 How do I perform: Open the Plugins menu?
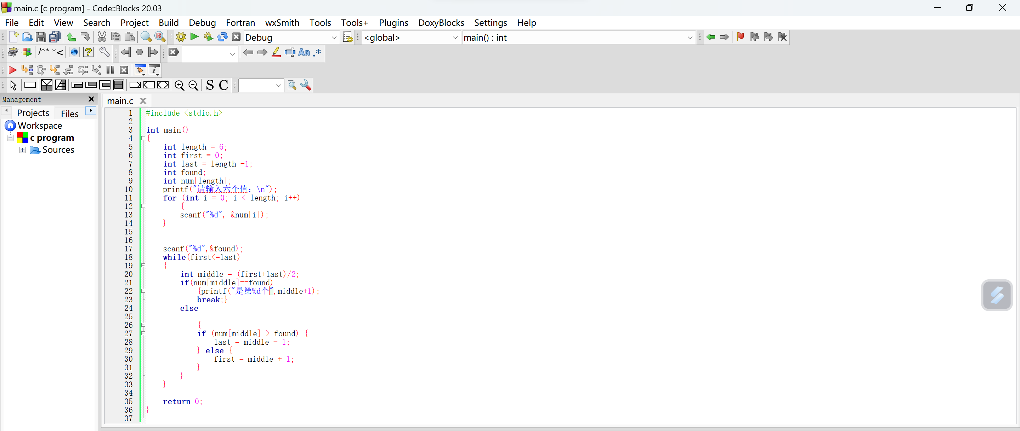pyautogui.click(x=393, y=23)
